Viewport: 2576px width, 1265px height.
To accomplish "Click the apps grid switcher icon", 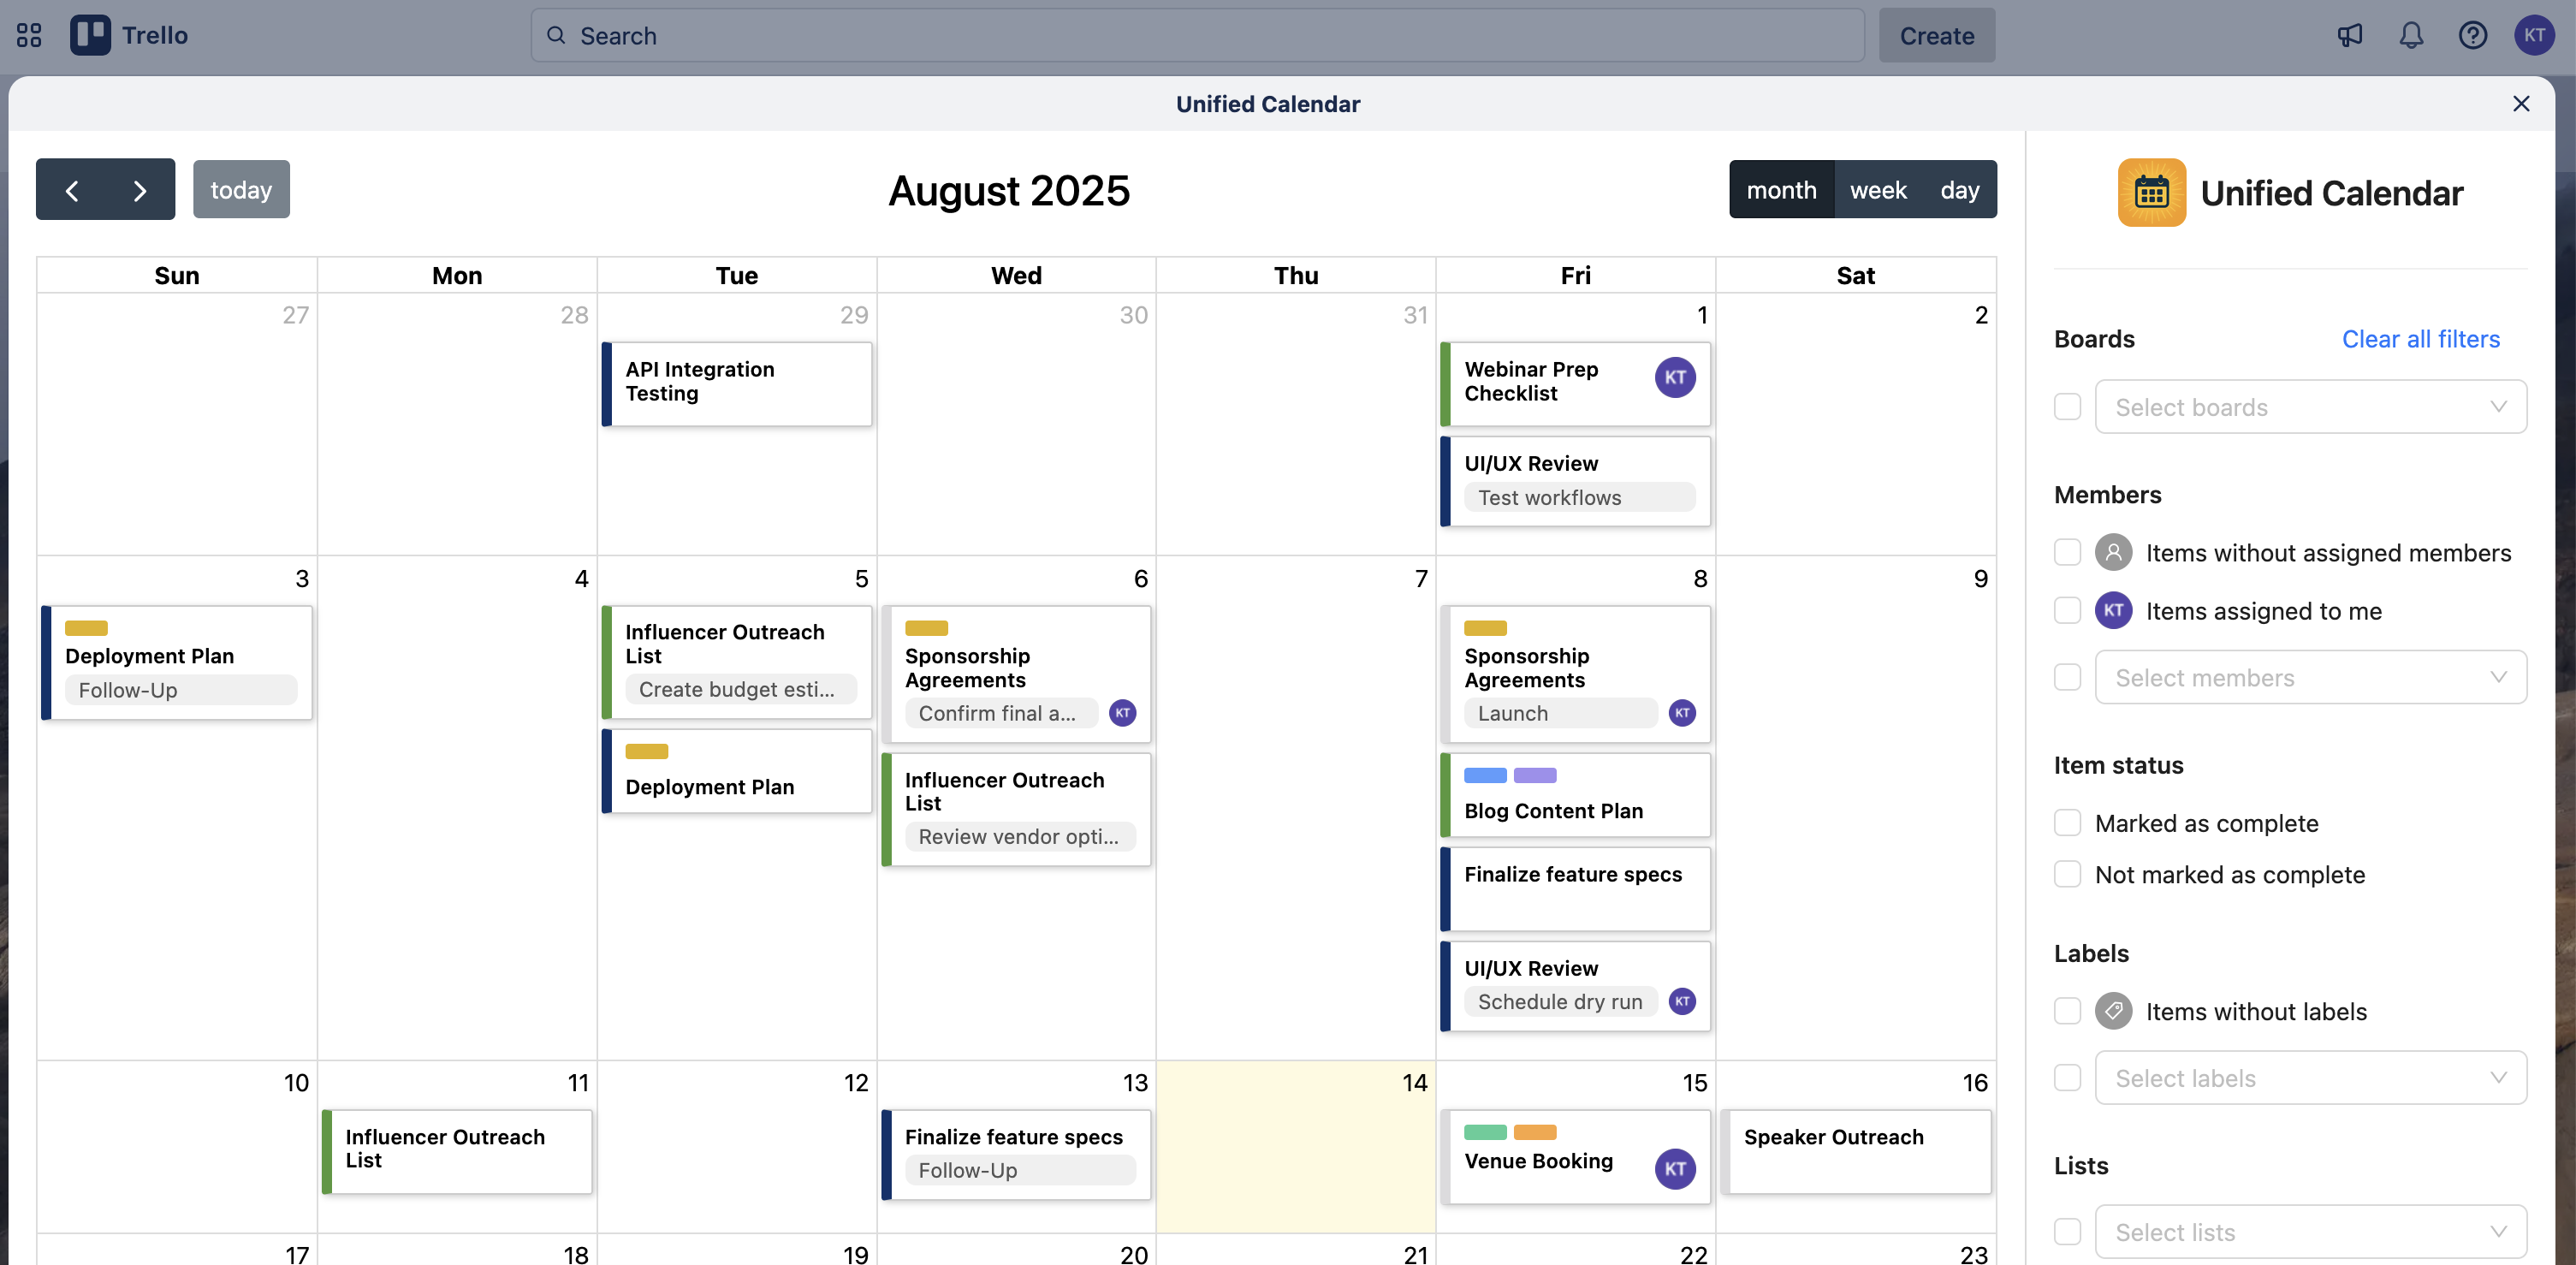I will pyautogui.click(x=28, y=35).
